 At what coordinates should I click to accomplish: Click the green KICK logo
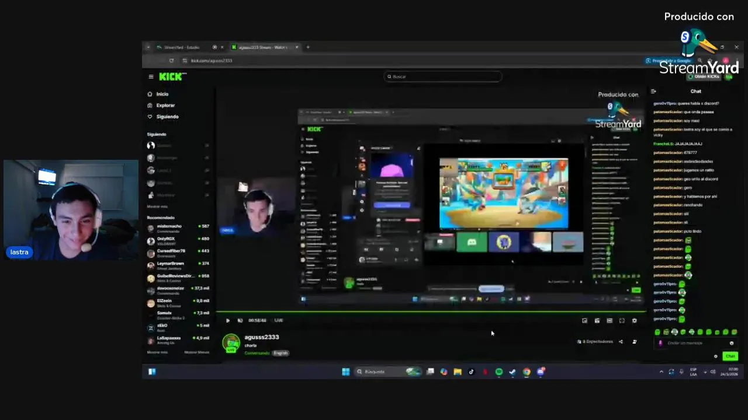(x=172, y=76)
